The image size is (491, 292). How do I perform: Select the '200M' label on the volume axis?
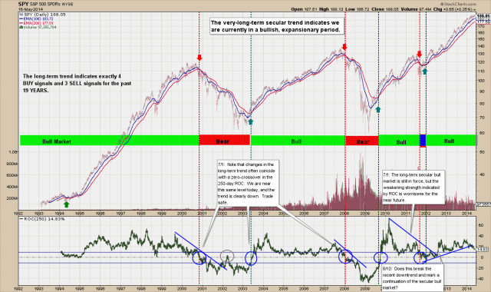click(12, 198)
